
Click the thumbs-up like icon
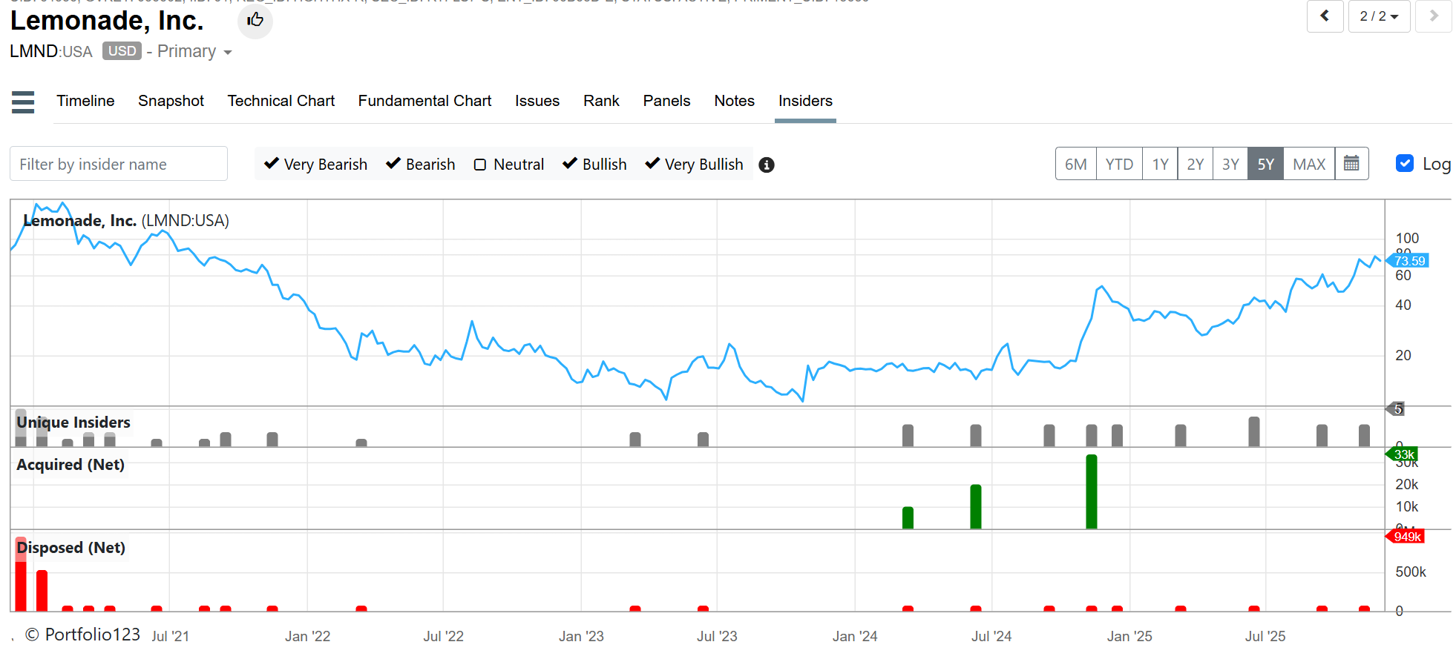(255, 20)
